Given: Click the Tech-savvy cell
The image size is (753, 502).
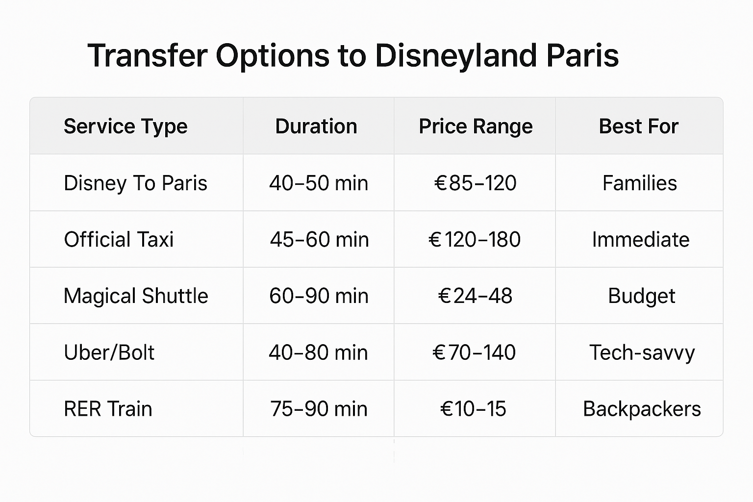Looking at the screenshot, I should [642, 352].
